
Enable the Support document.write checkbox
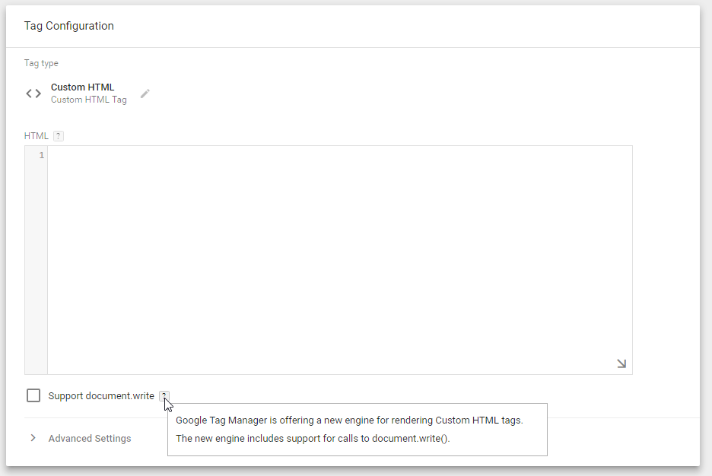[x=33, y=395]
